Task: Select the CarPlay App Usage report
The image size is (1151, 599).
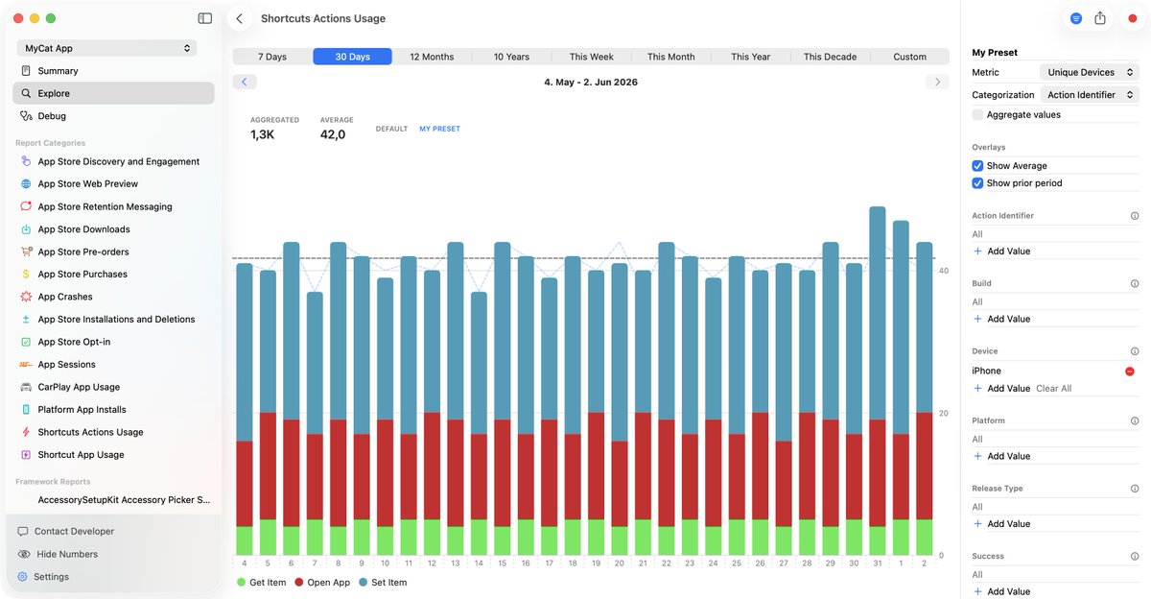Action: pos(113,387)
